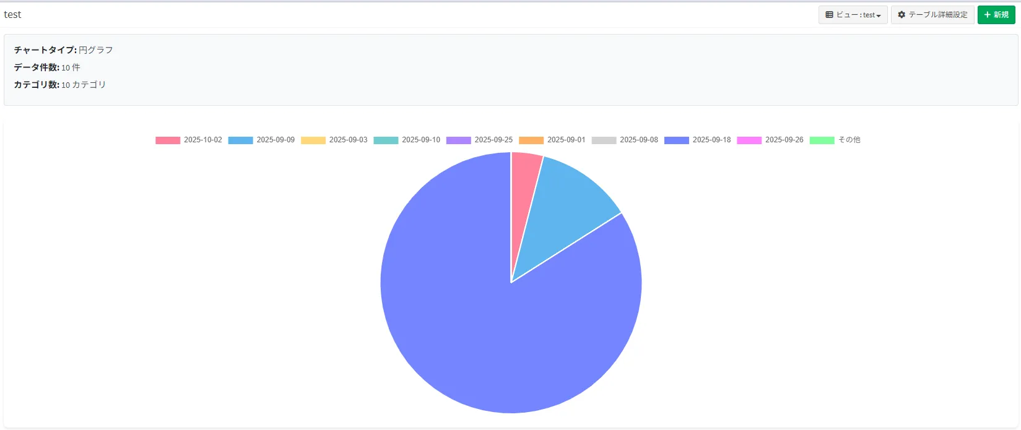Click the orange 2025-09-01 legend swatch
Viewport: 1021px width, 430px height.
[531, 140]
